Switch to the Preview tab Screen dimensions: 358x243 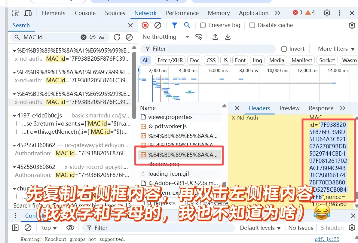click(x=289, y=108)
